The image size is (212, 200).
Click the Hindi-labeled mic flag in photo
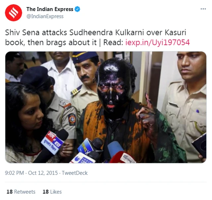[52, 143]
